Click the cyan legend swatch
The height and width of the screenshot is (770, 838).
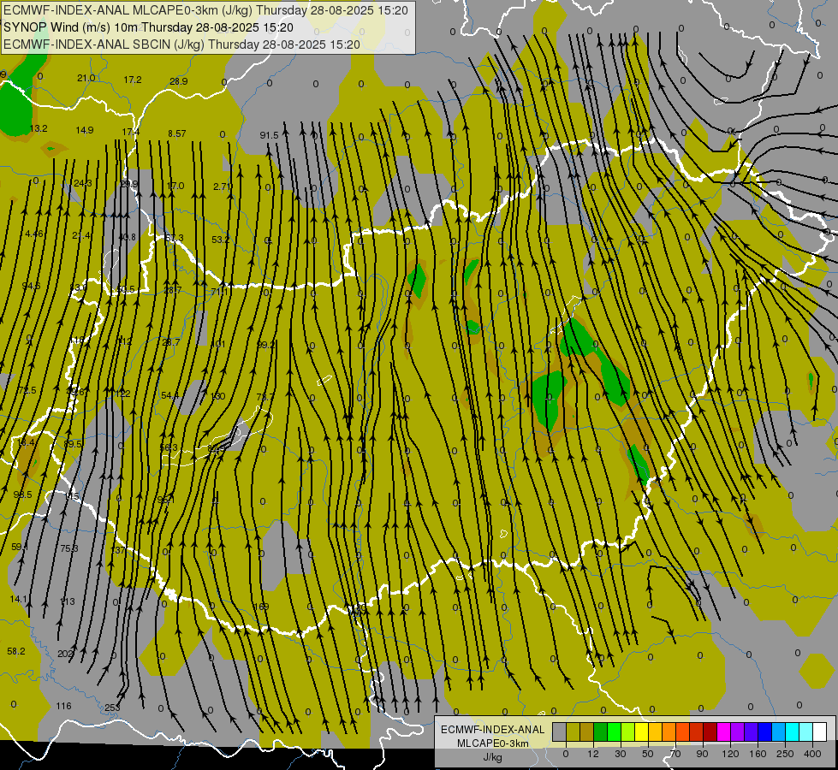pos(793,731)
